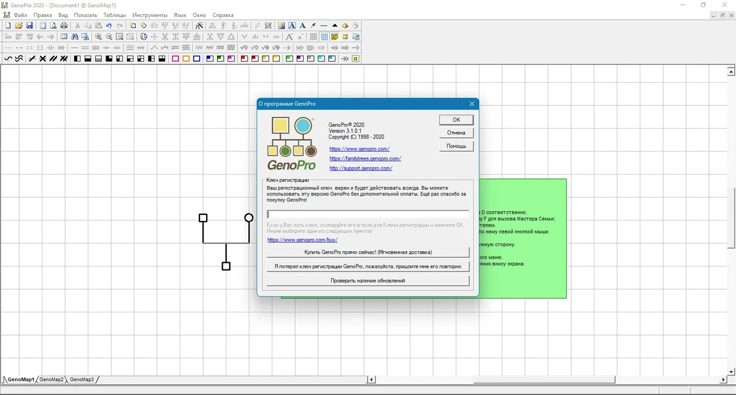Select the GenoMap1 tab
The height and width of the screenshot is (395, 736).
click(x=20, y=380)
